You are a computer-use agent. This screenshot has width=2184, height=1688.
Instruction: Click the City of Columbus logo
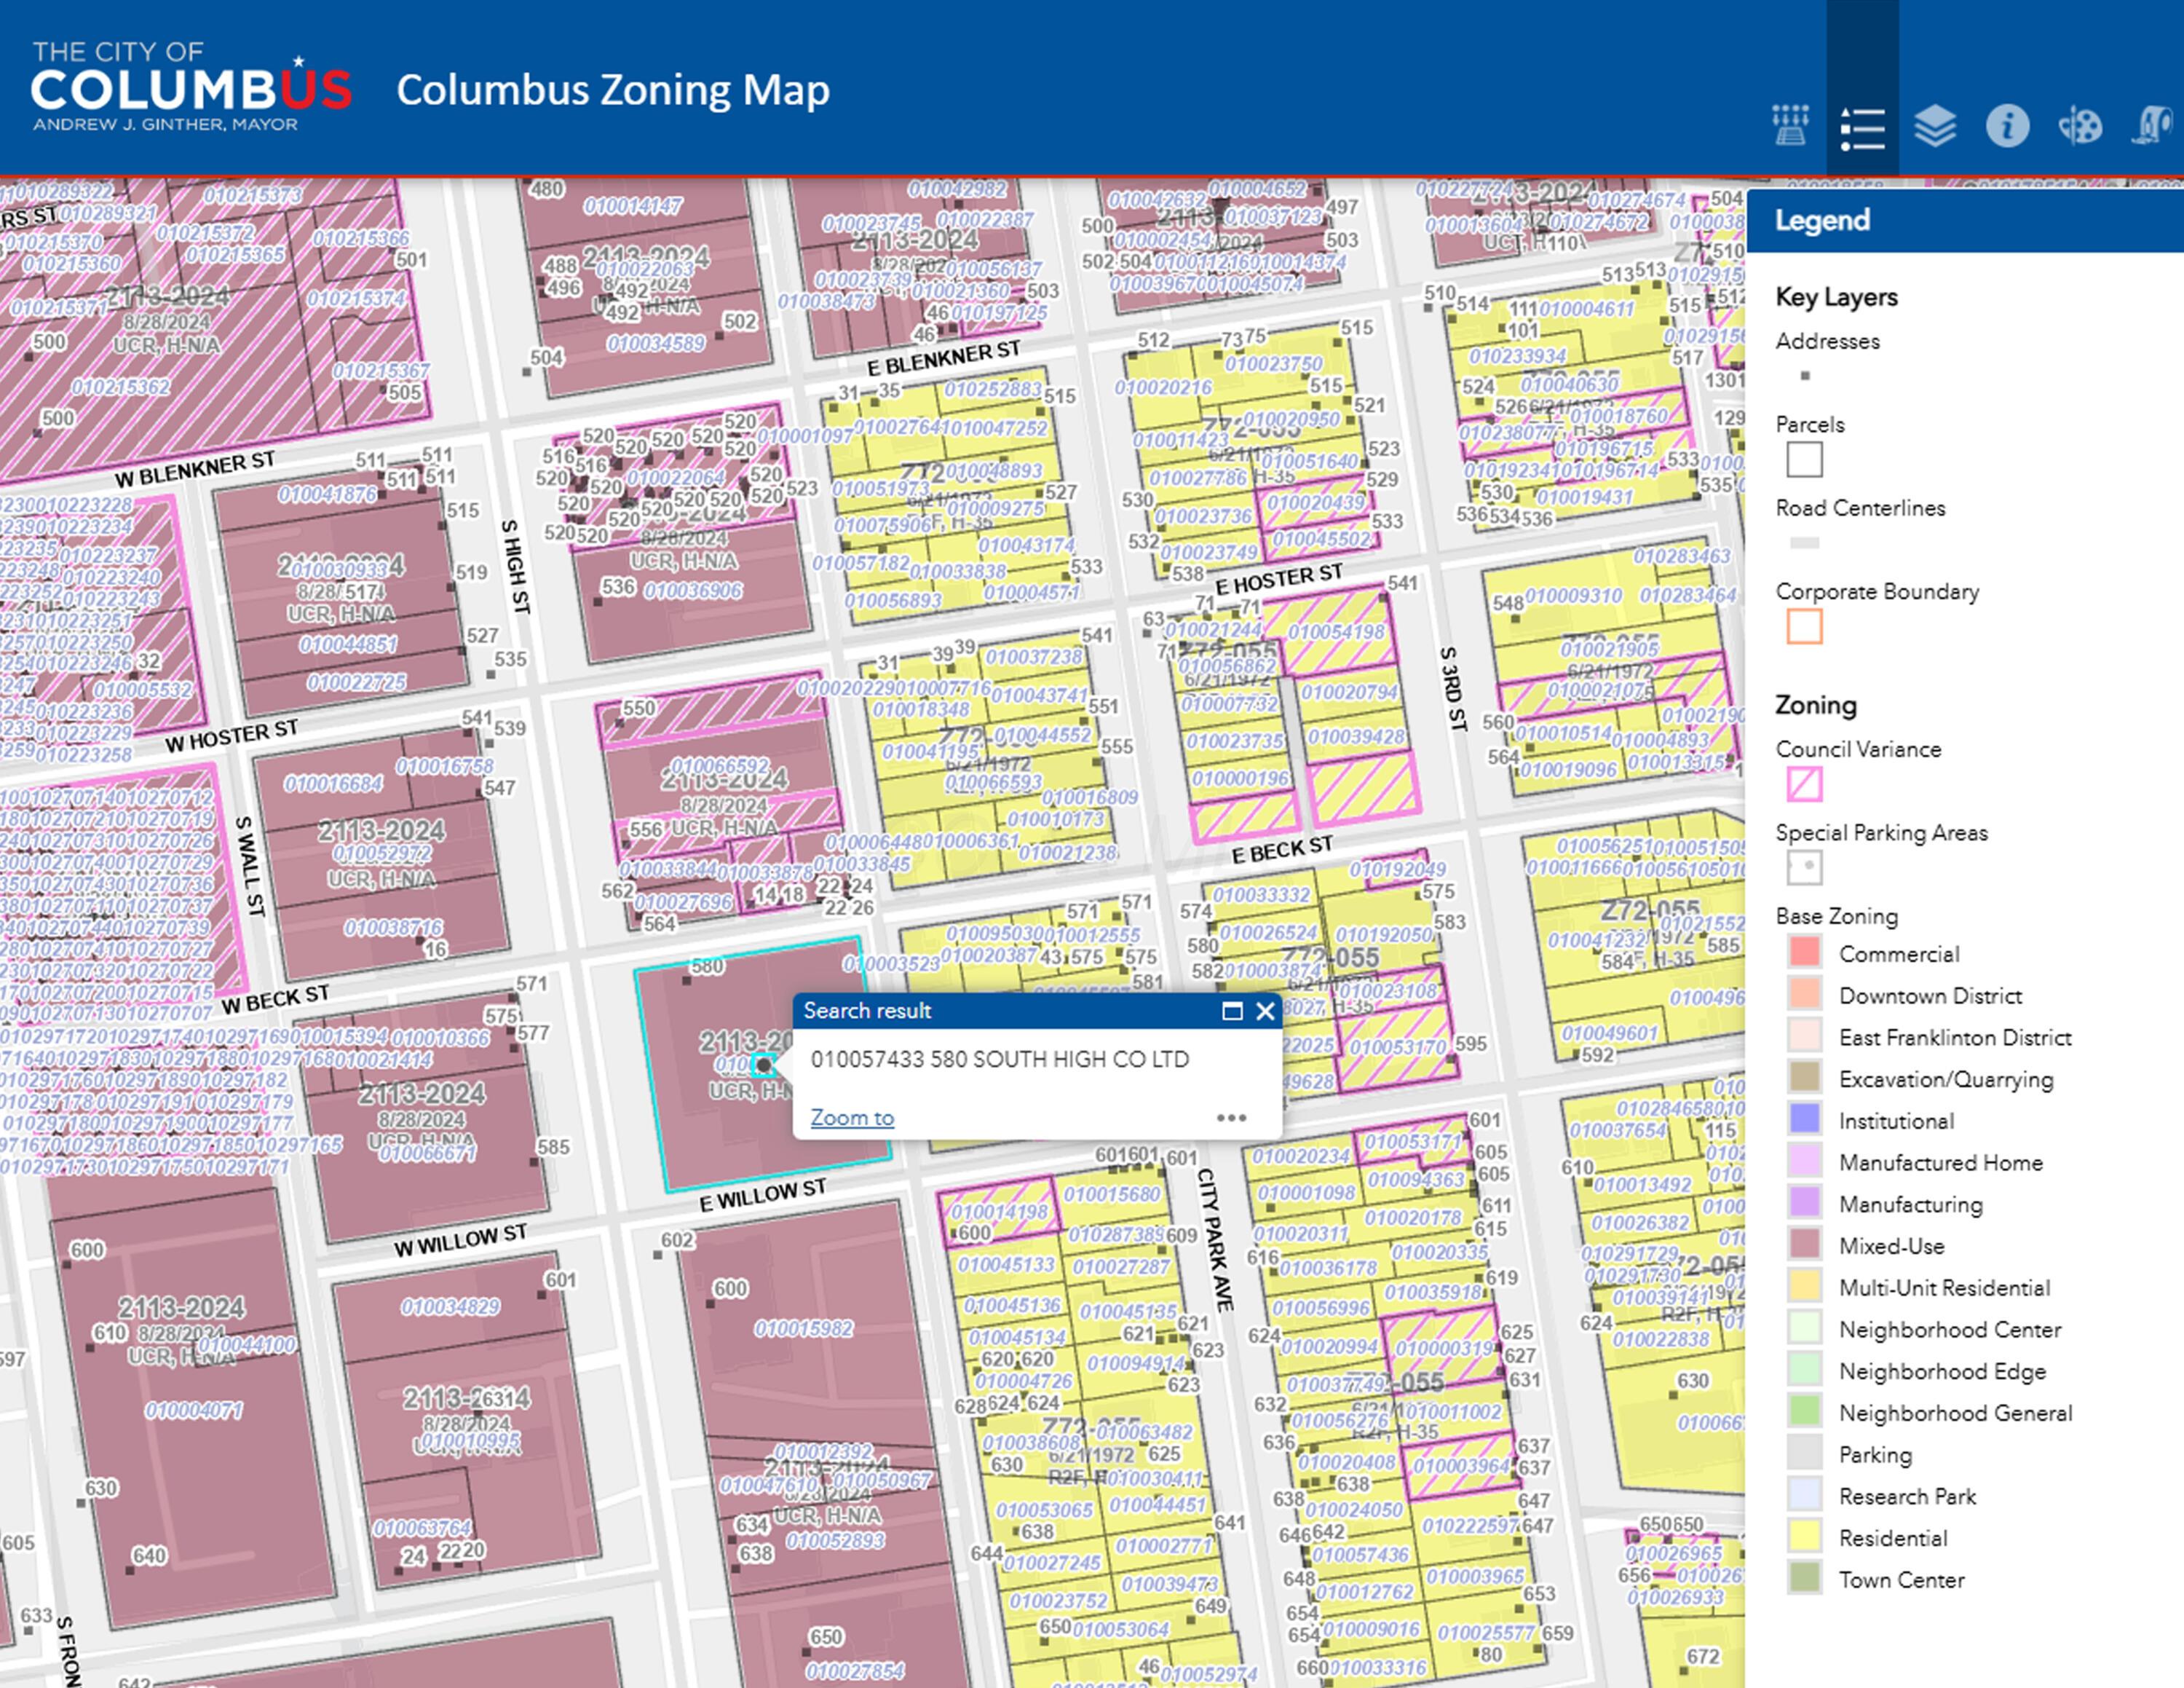coord(191,87)
